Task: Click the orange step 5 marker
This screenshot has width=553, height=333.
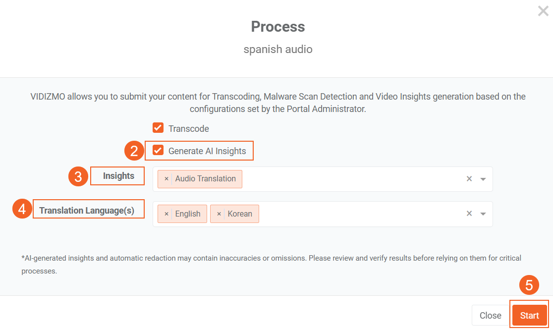Action: click(529, 286)
